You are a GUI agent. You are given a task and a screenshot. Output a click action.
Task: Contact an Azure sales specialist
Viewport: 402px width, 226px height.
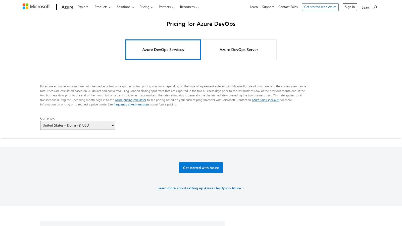[266, 100]
